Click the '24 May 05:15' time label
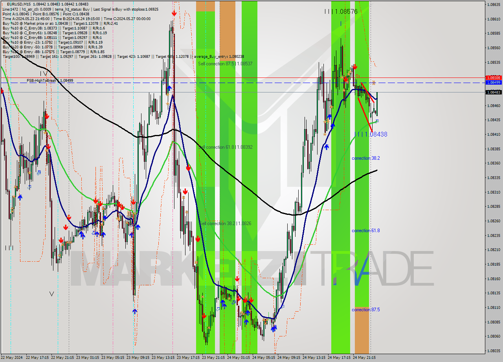Image resolution: width=503 pixels, height=362 pixels. coord(264,358)
